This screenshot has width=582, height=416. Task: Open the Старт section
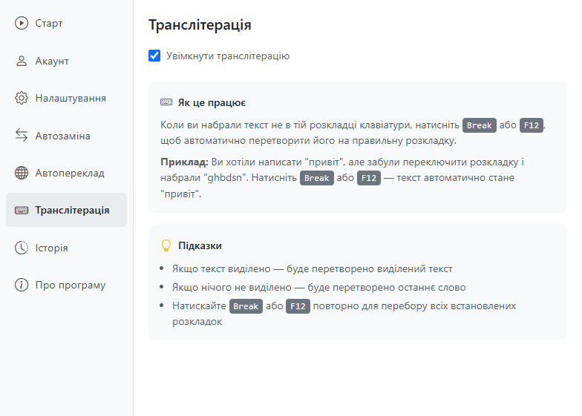[x=67, y=23]
